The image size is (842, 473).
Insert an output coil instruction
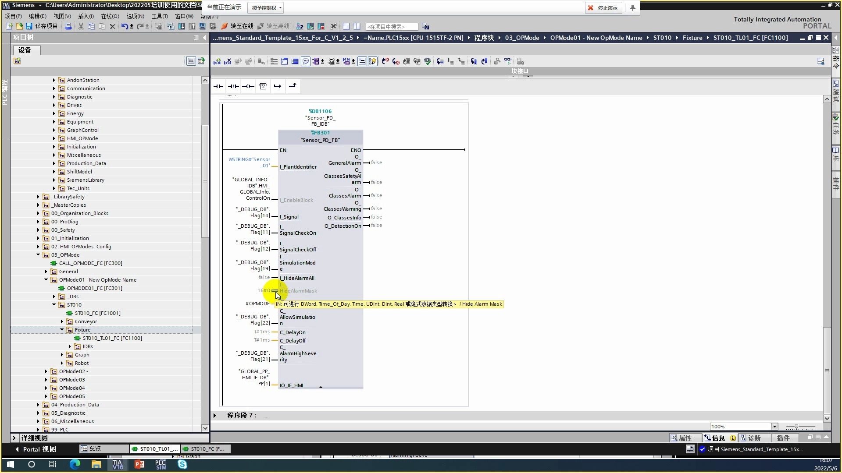[x=248, y=86]
